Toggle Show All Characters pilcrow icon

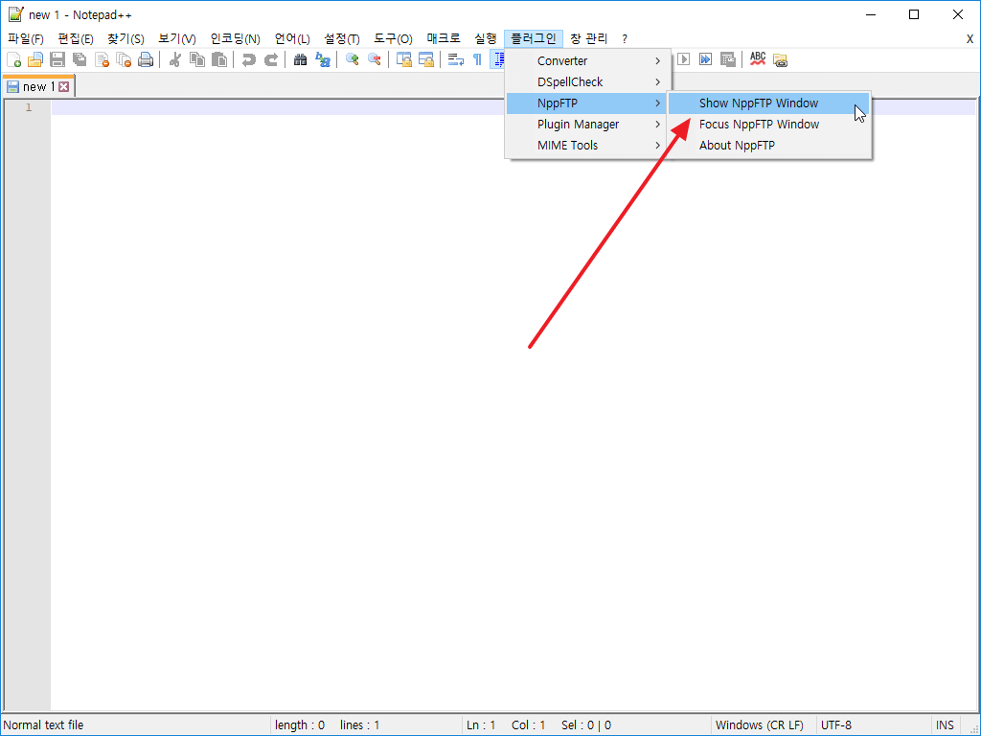(477, 59)
